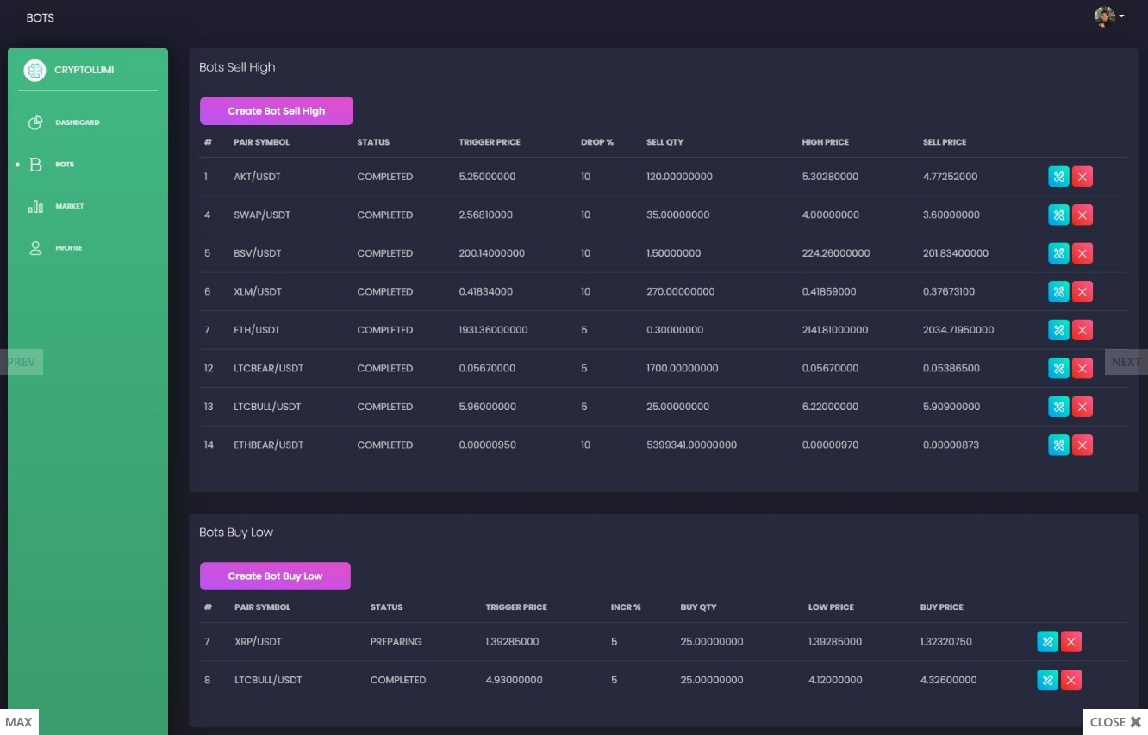Open the Market sidebar item
Image resolution: width=1148 pixels, height=735 pixels.
(x=69, y=206)
